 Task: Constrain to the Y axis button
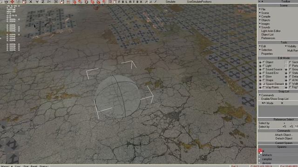37,2
